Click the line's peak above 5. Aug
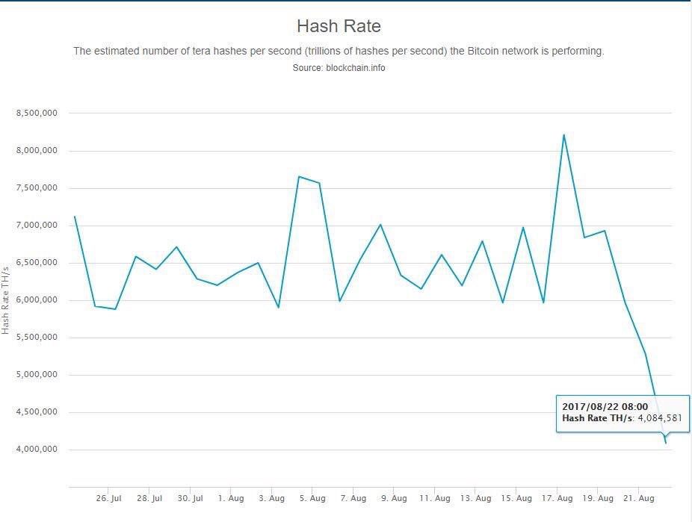The image size is (692, 522). pos(299,177)
